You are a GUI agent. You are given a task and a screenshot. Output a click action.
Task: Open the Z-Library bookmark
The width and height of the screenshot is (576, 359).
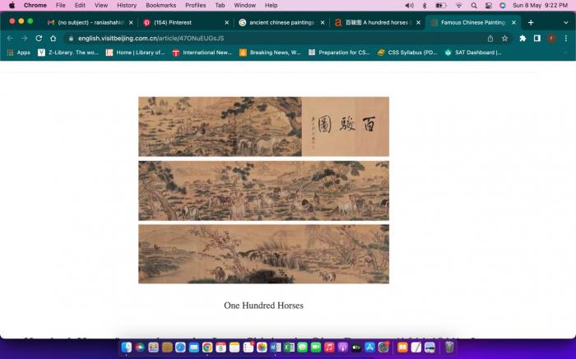pos(68,53)
